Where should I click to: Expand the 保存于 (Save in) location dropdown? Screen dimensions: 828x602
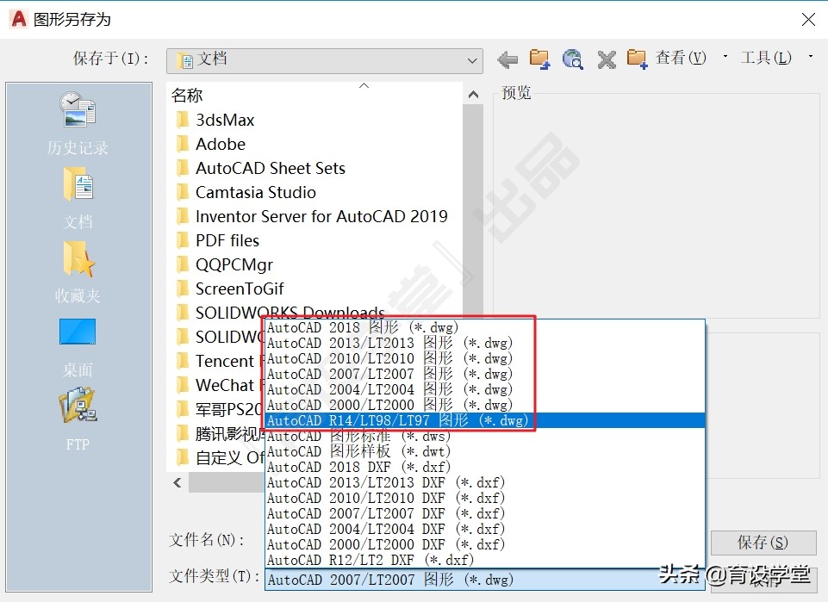coord(470,60)
